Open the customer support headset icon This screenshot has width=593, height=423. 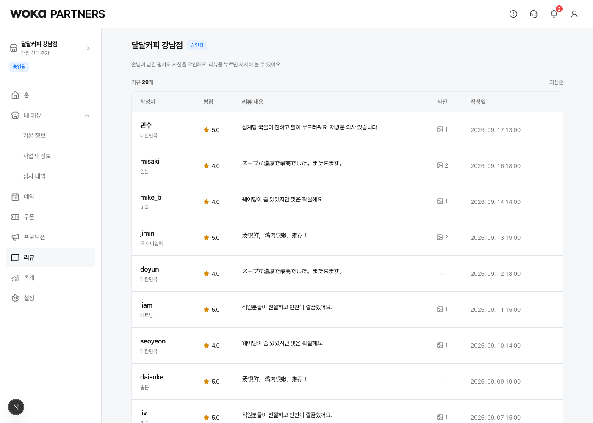pos(534,14)
